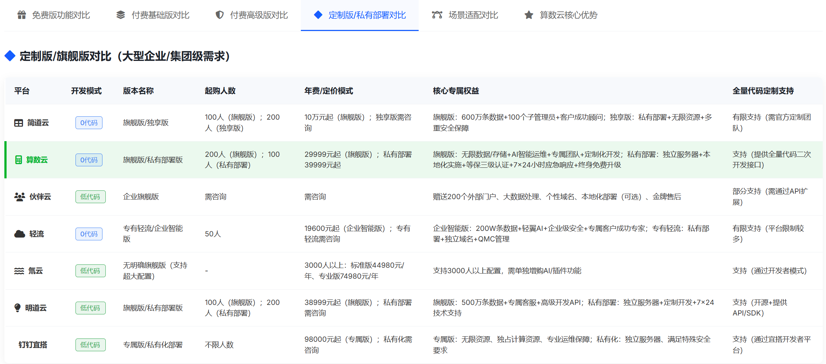The height and width of the screenshot is (364, 826).
Task: Click the people icon beside 伙伴云
Action: pyautogui.click(x=20, y=197)
